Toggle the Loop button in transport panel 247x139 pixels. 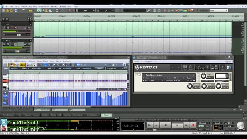click(207, 129)
